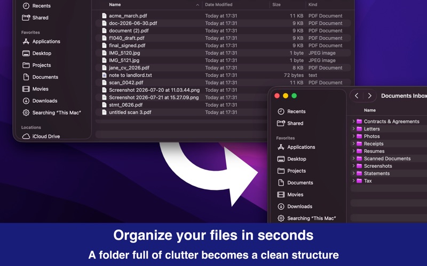Screen dimensions: 427x266
Task: Select Searching "This Mac" in back window
Action: (52, 113)
